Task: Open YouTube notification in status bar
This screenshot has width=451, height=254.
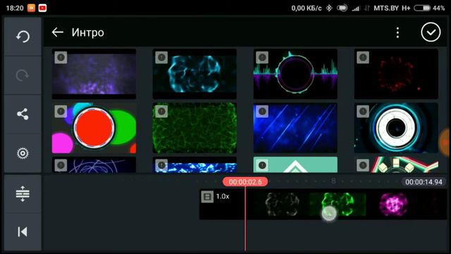Action: (x=42, y=8)
